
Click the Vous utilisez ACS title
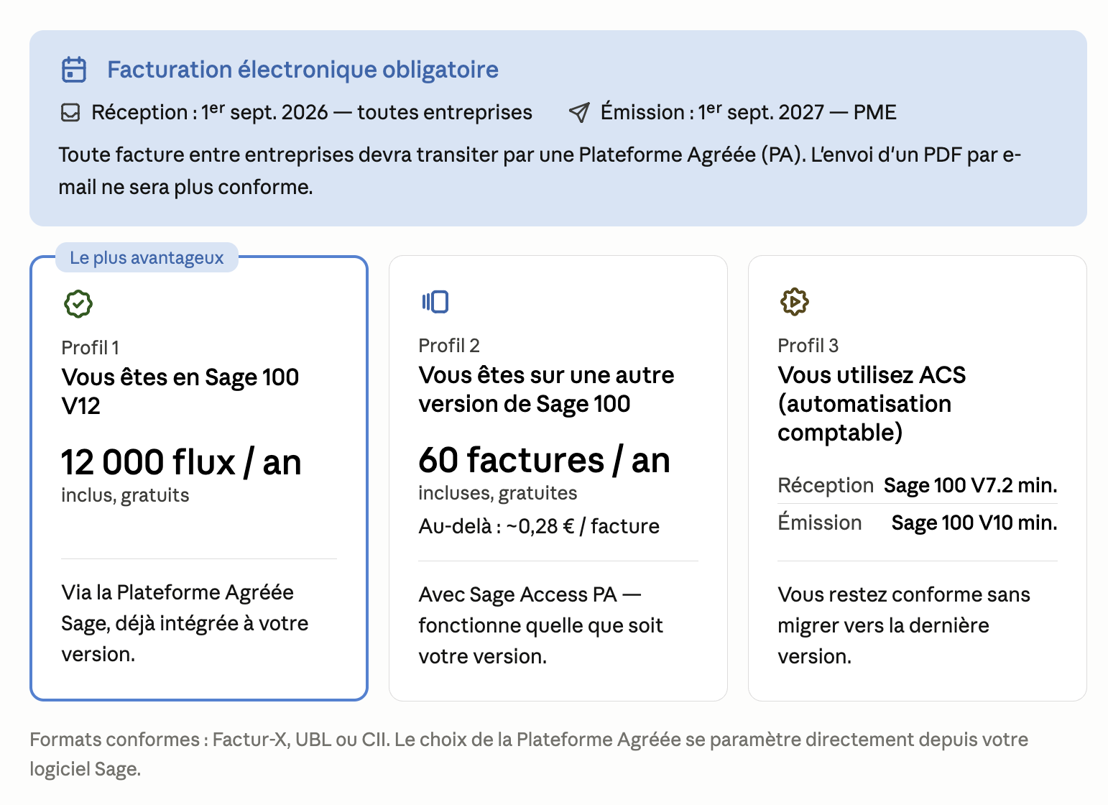(x=872, y=404)
